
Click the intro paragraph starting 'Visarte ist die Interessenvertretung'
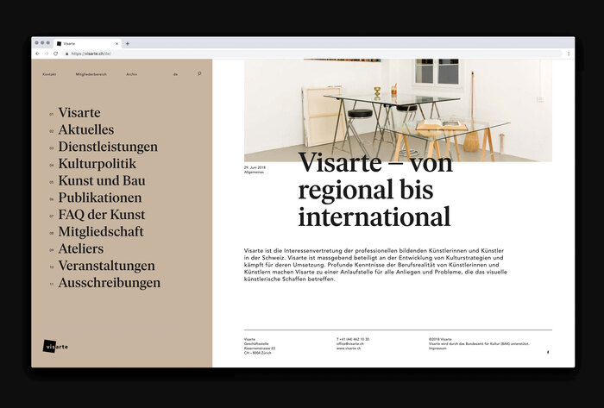coord(375,265)
